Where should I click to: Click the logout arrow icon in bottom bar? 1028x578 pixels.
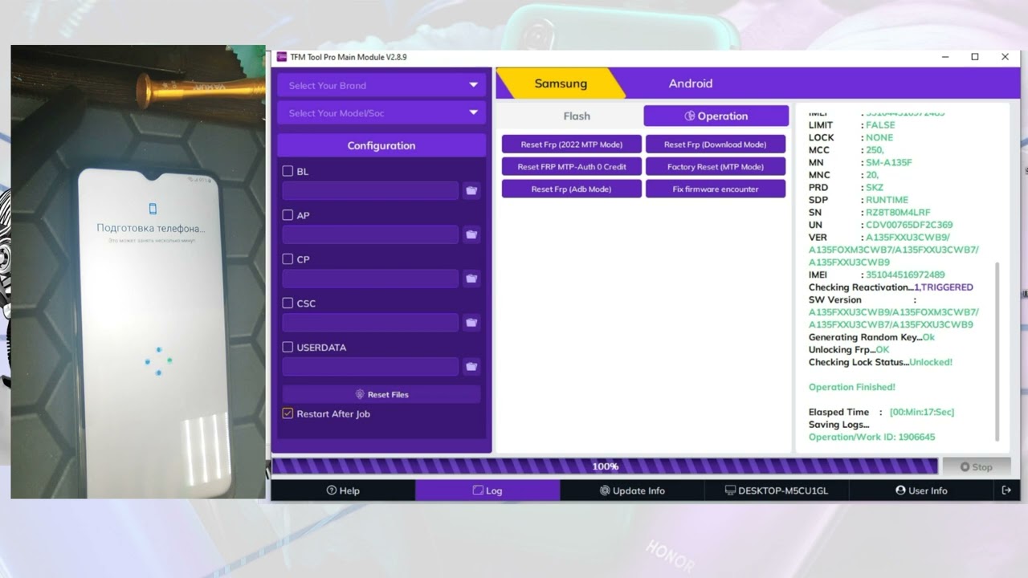click(x=1006, y=490)
